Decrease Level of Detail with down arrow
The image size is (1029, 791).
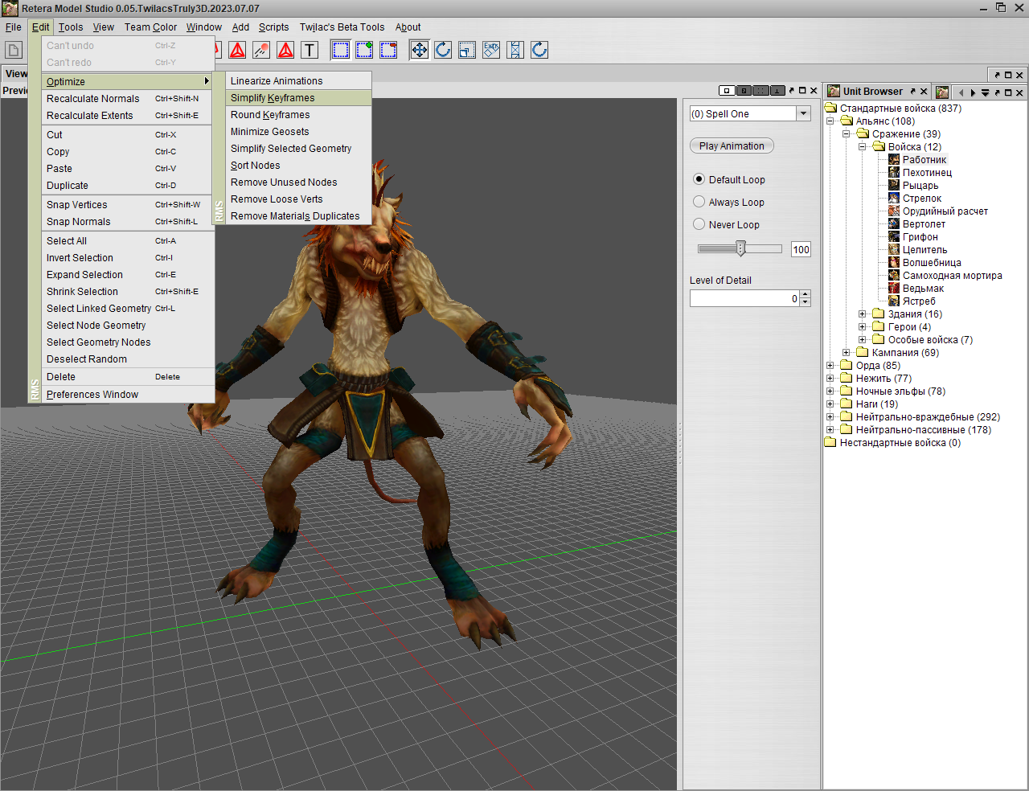[x=806, y=302]
